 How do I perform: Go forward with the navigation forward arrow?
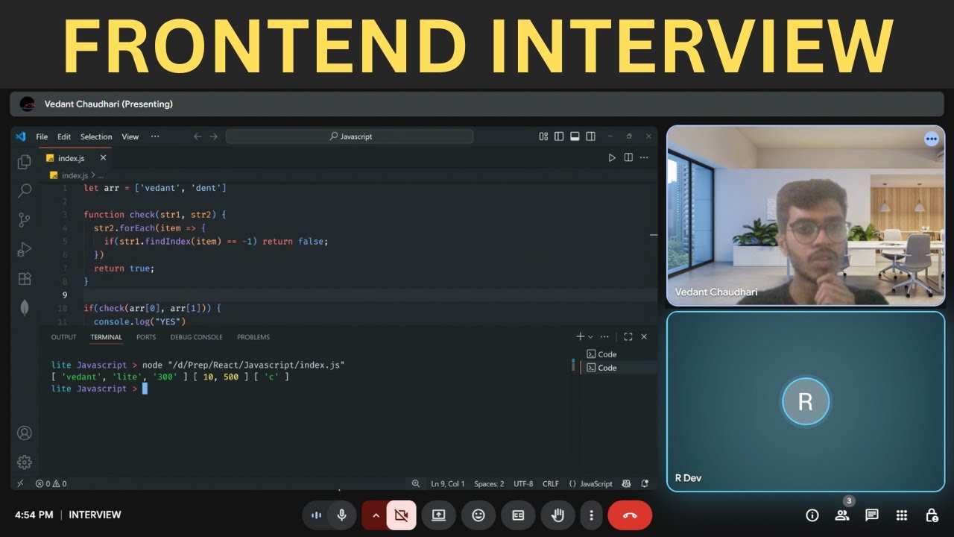coord(214,136)
